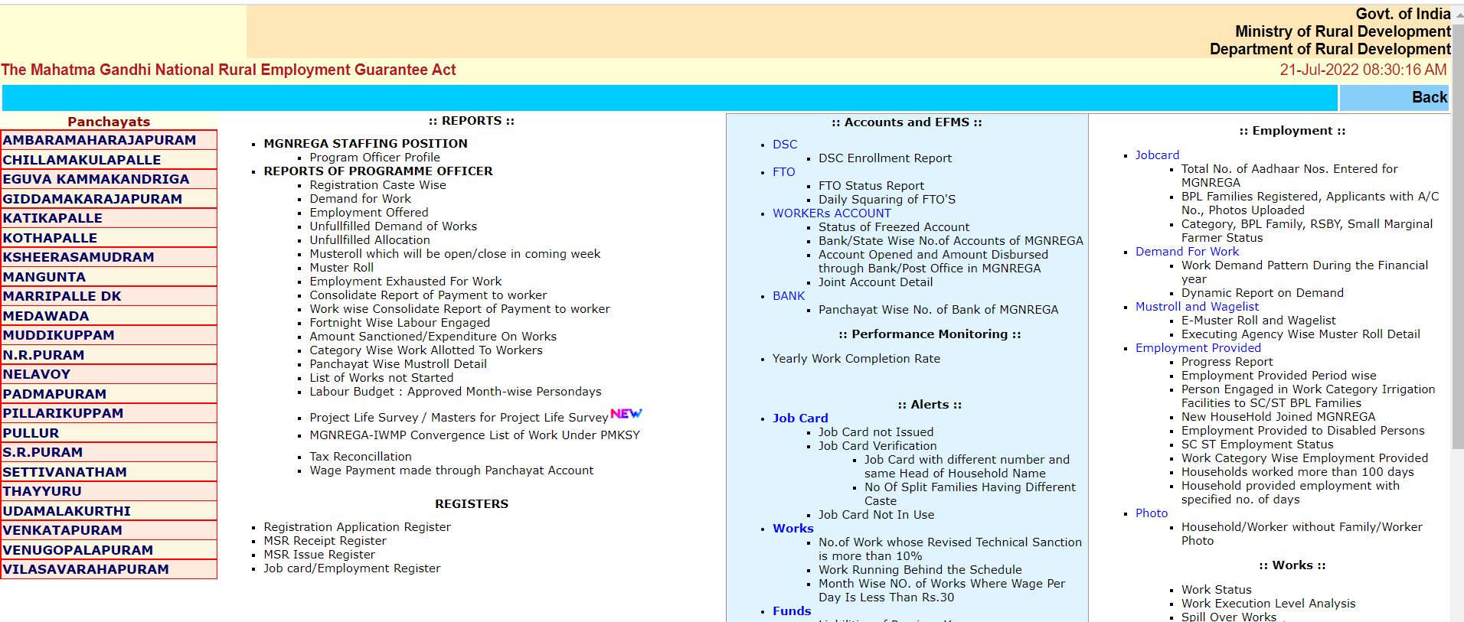Click Demand for Work report
The width and height of the screenshot is (1464, 622).
coord(360,199)
